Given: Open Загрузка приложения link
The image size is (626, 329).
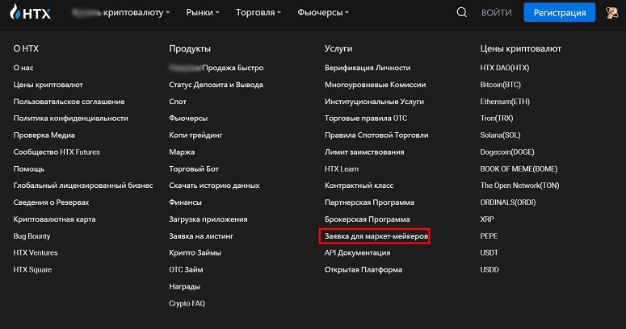Looking at the screenshot, I should pos(208,219).
